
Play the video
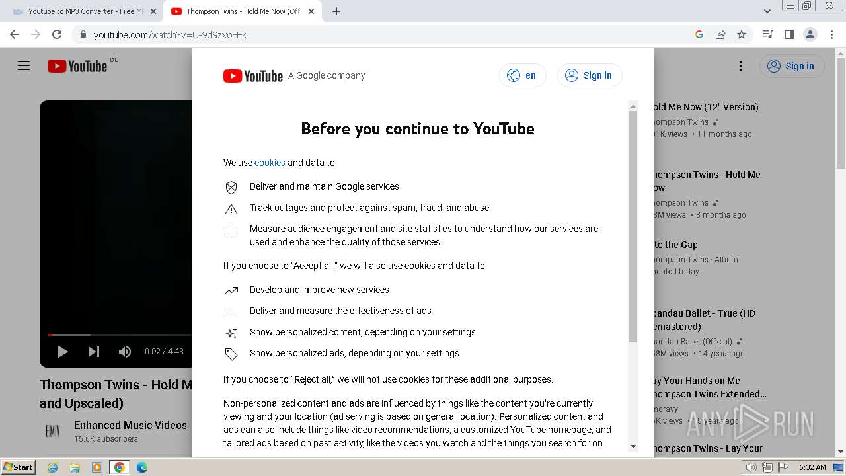[63, 352]
